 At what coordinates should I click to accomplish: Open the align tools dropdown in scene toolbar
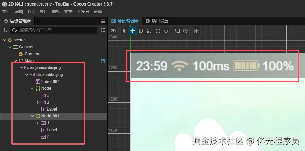pos(196,31)
